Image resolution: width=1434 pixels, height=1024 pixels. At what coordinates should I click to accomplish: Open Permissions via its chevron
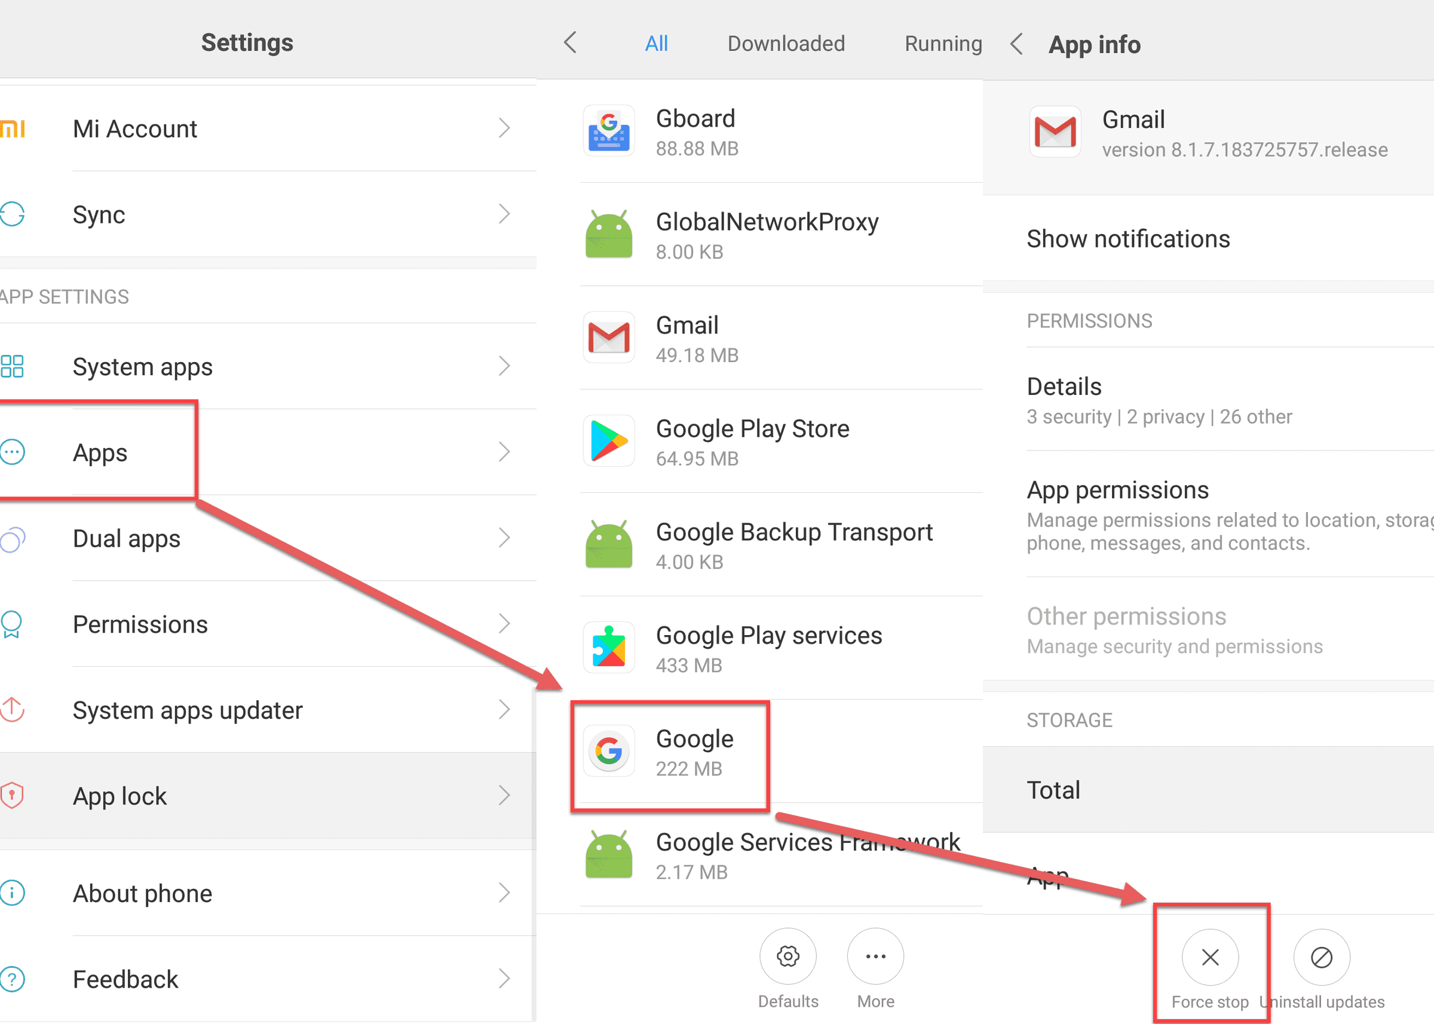point(504,624)
